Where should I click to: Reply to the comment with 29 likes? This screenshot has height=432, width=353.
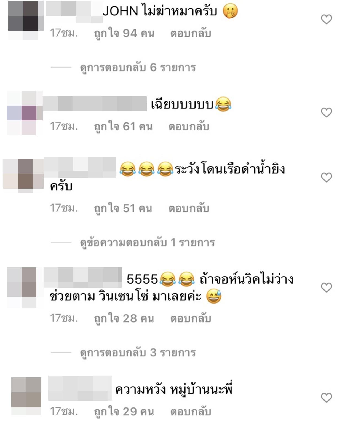(191, 412)
